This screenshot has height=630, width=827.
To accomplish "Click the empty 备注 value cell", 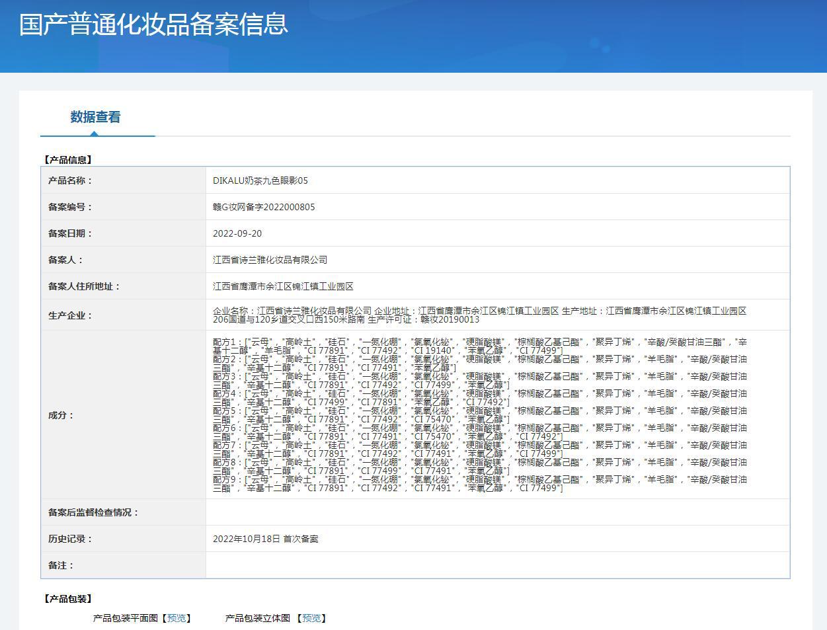I will tap(497, 565).
